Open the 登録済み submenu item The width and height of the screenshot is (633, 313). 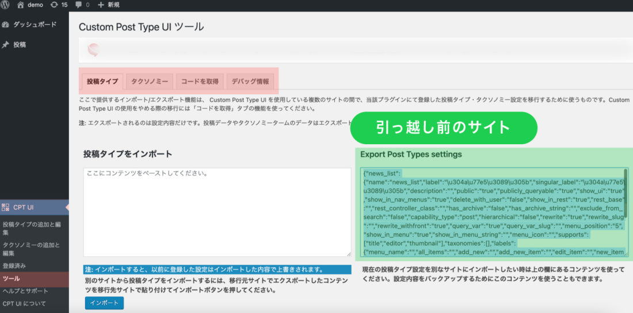[x=14, y=266]
